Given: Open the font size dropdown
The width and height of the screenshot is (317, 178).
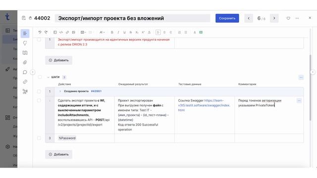Looking at the screenshot, I should 102,32.
